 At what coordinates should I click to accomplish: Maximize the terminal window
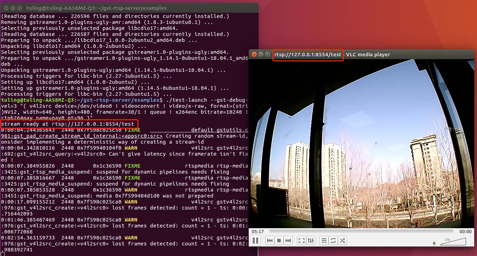pos(19,8)
